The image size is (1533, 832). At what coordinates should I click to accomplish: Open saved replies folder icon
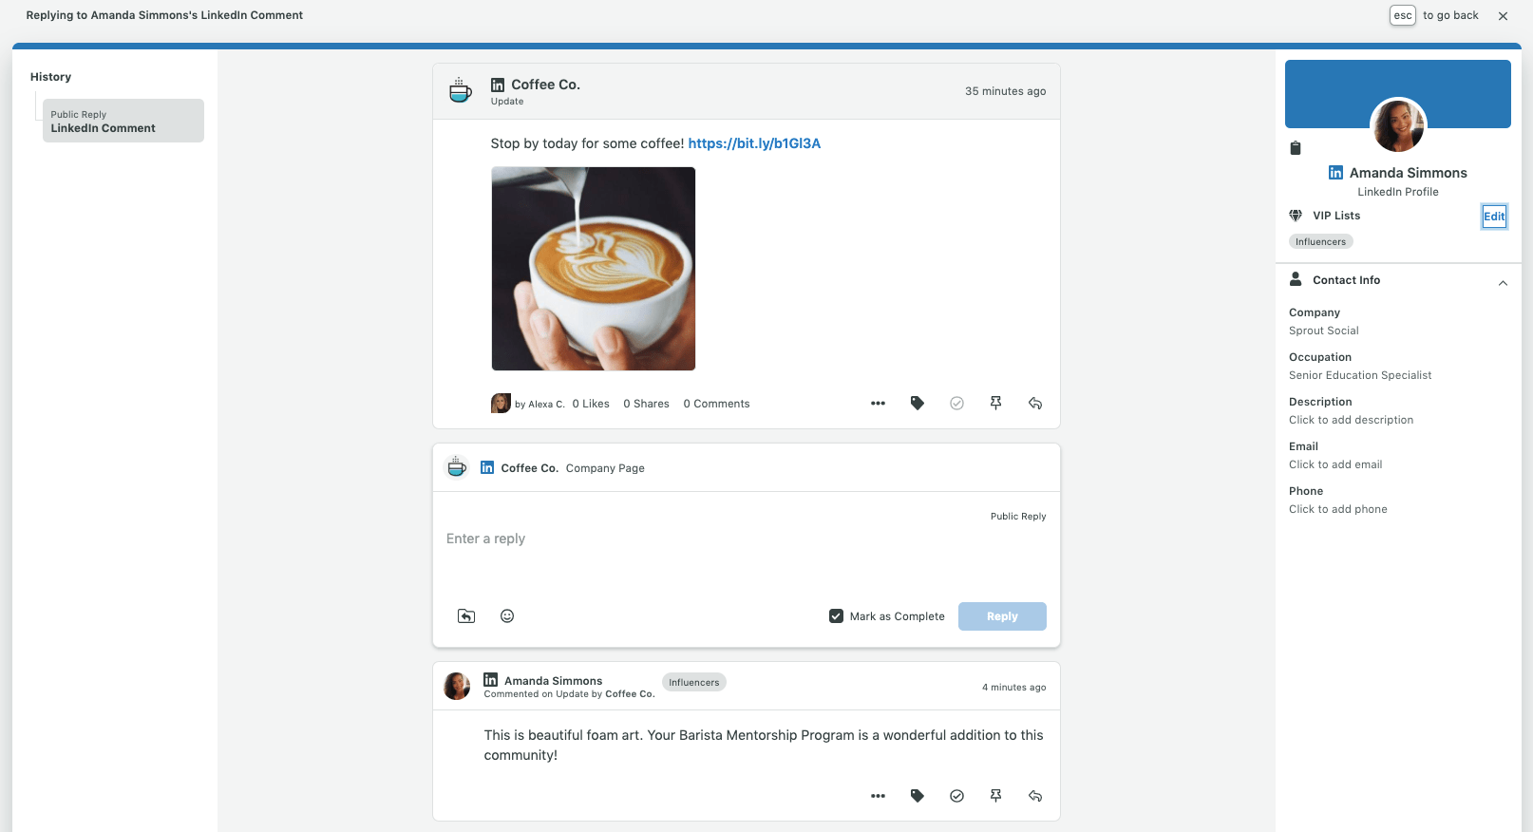click(x=466, y=616)
